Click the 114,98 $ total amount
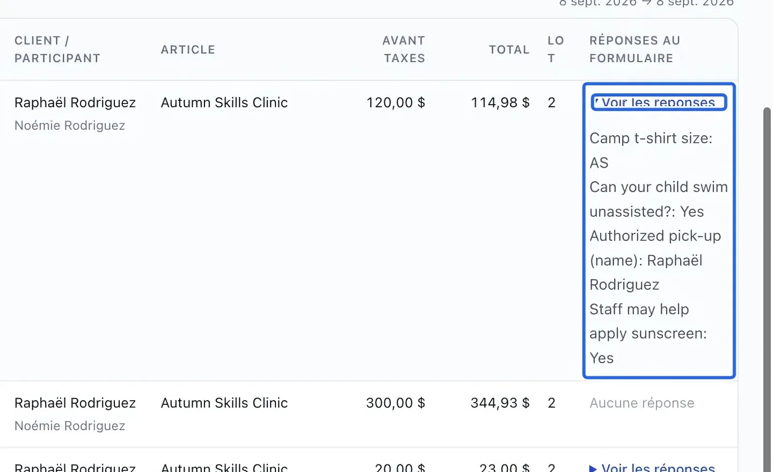 [x=500, y=102]
